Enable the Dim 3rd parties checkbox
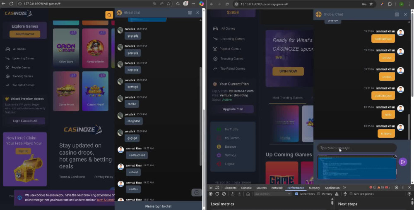 tap(351, 194)
